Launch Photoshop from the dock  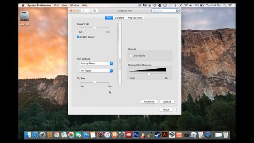tap(136, 135)
